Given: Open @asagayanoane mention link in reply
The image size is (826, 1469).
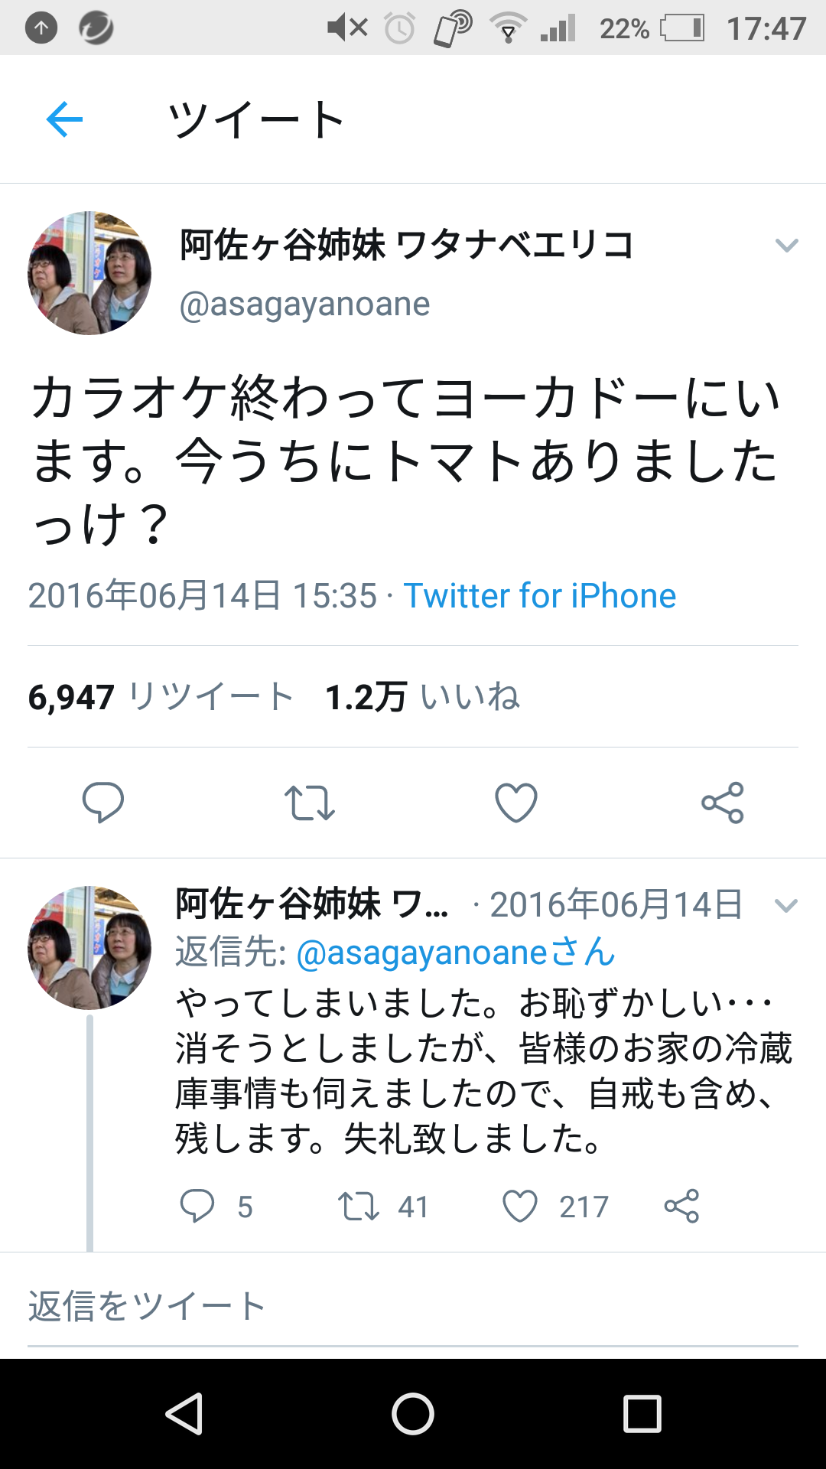Looking at the screenshot, I should [421, 953].
